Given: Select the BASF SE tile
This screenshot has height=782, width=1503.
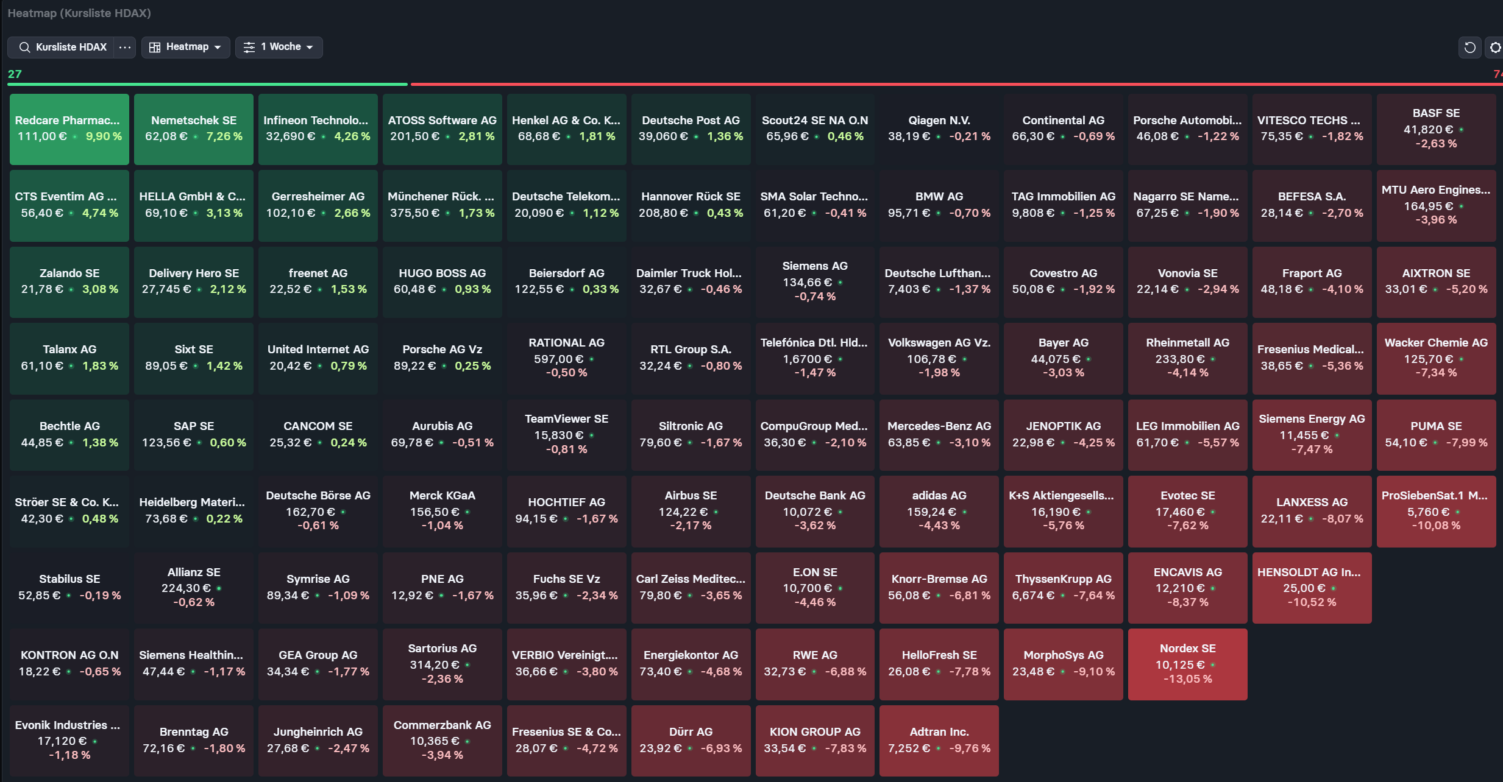Looking at the screenshot, I should coord(1436,129).
